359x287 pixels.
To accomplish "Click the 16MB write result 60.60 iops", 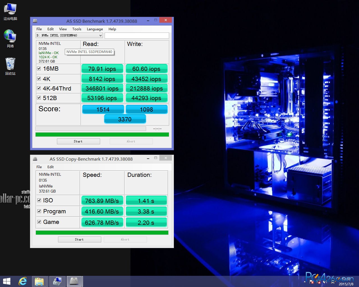I will click(x=146, y=69).
